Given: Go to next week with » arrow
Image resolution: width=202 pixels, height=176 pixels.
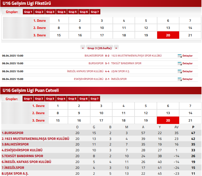Looking at the screenshot, I should (x=116, y=48).
